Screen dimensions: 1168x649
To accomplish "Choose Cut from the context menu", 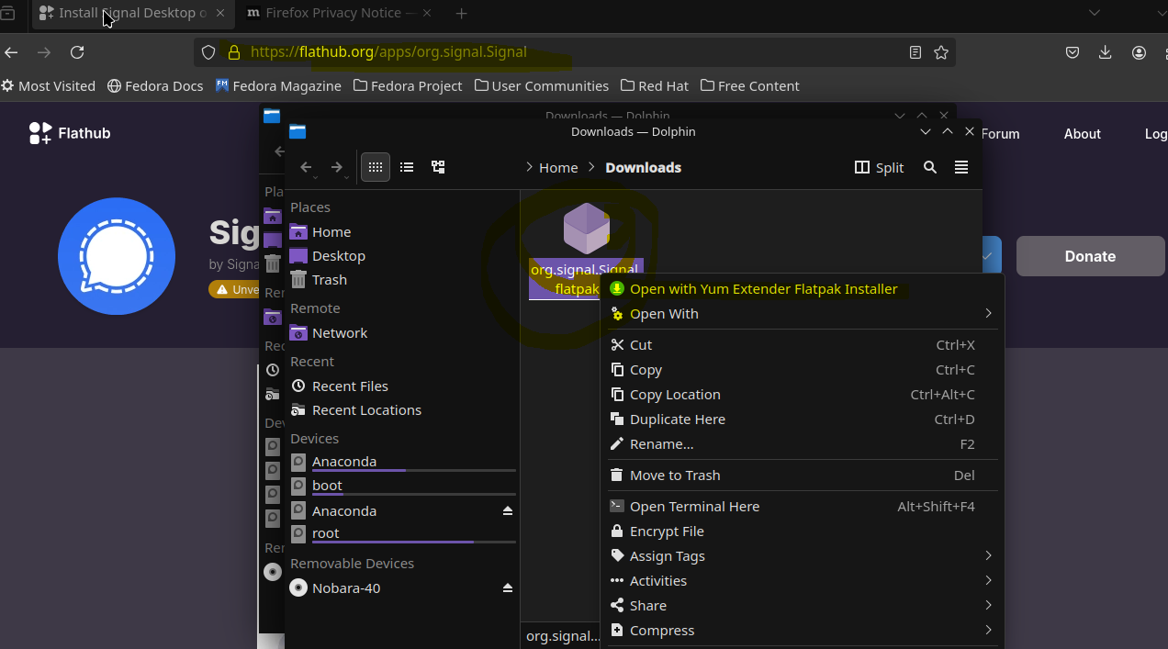I will (804, 344).
